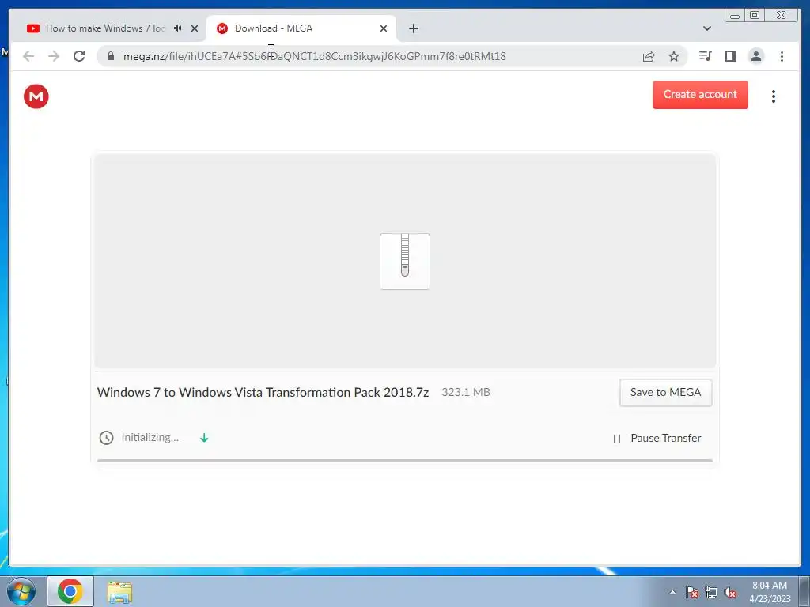Restore down the Chrome window
810x607 pixels.
pos(755,16)
